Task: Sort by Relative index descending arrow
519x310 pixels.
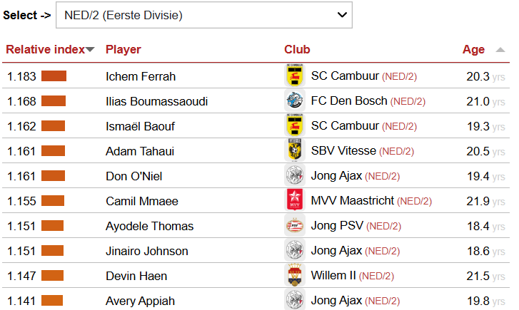Action: coord(91,50)
